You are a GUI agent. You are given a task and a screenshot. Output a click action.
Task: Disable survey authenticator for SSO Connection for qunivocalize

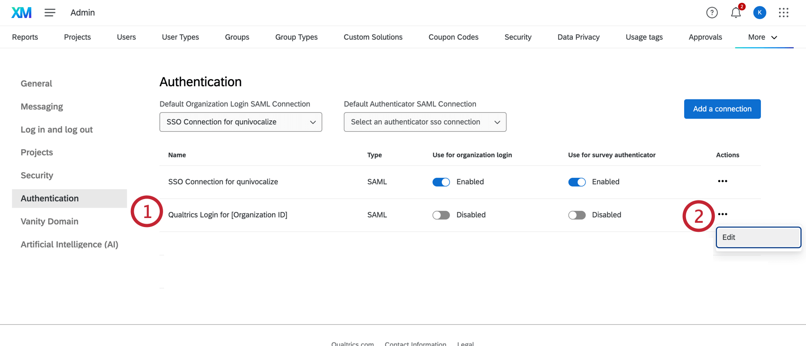pos(577,182)
